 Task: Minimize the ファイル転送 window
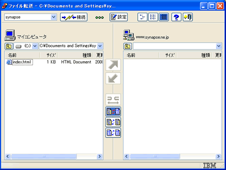pos(204,6)
